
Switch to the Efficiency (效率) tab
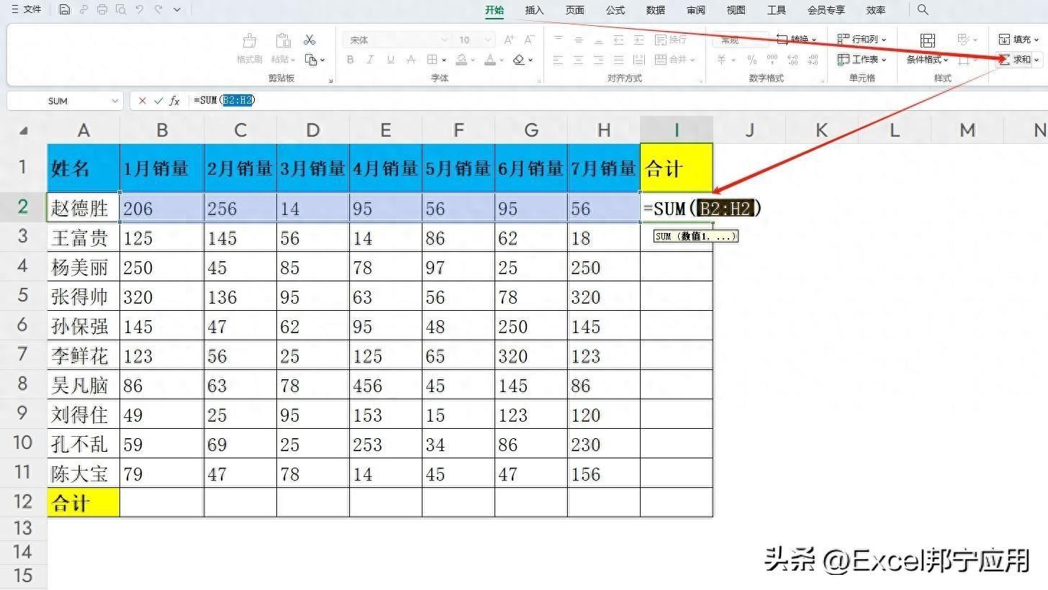pyautogui.click(x=875, y=10)
